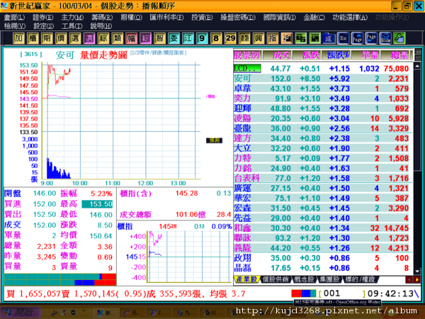The width and height of the screenshot is (425, 319).
Task: Switch to the 標的/權證 tab
Action: (x=360, y=279)
